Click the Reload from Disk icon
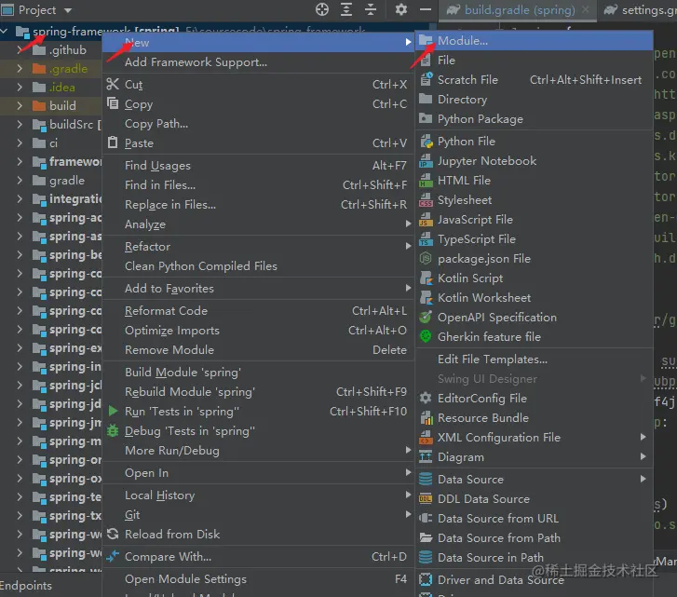The height and width of the screenshot is (597, 677). [113, 534]
